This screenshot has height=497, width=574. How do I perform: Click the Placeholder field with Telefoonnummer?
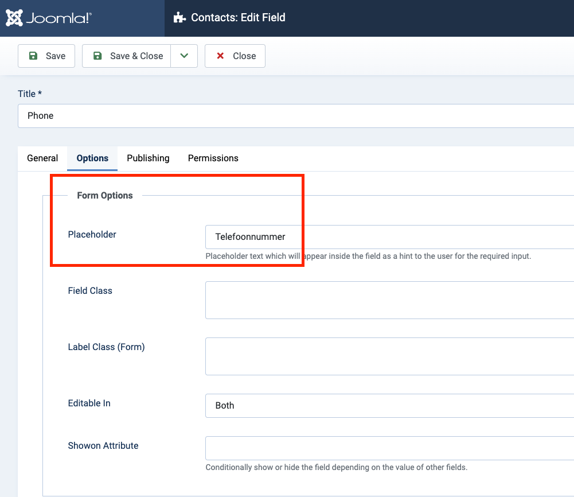click(390, 237)
